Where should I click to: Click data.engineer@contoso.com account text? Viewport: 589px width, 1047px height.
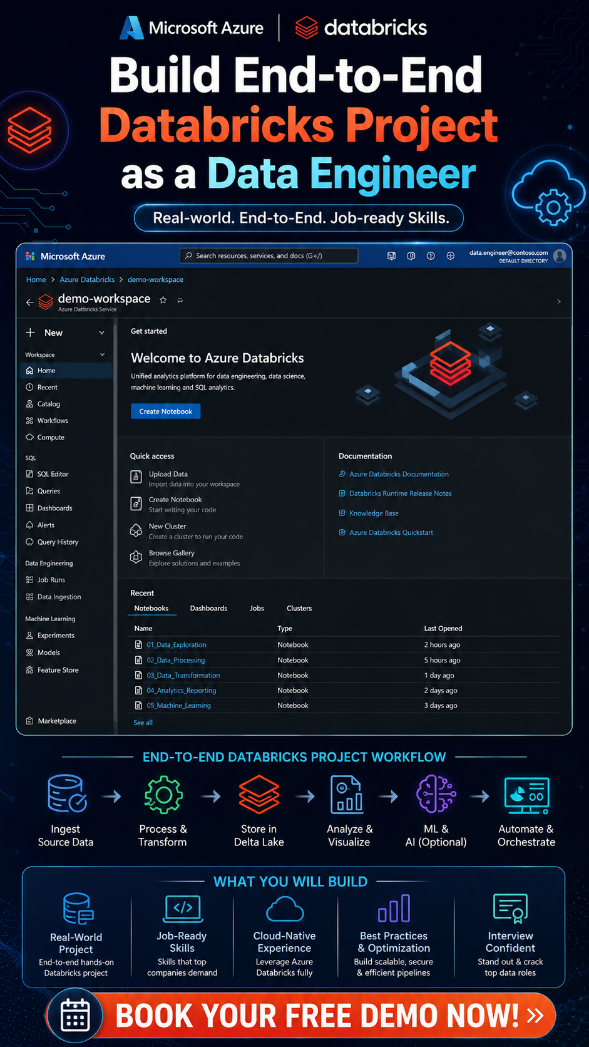(509, 252)
